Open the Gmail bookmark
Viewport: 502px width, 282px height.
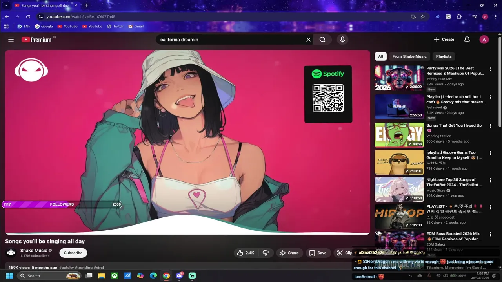tap(136, 27)
